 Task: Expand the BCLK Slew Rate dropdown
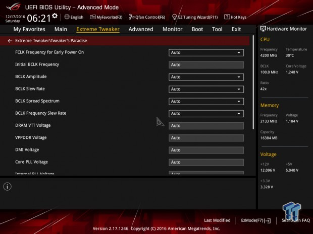coord(206,89)
